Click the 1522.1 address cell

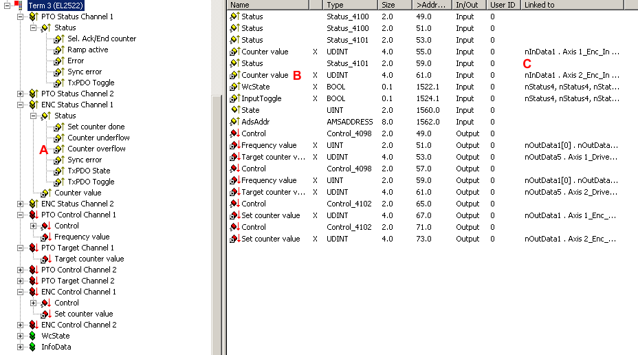428,87
